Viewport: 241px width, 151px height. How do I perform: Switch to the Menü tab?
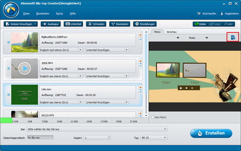click(x=157, y=32)
